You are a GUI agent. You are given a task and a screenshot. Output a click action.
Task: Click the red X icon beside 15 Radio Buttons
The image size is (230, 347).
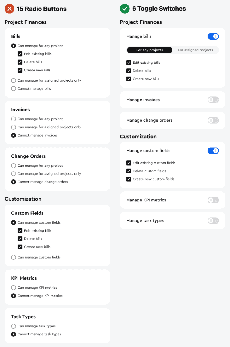(x=9, y=9)
